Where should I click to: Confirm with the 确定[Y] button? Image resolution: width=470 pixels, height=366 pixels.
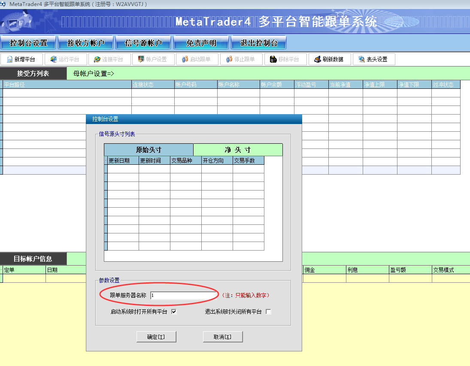156,337
